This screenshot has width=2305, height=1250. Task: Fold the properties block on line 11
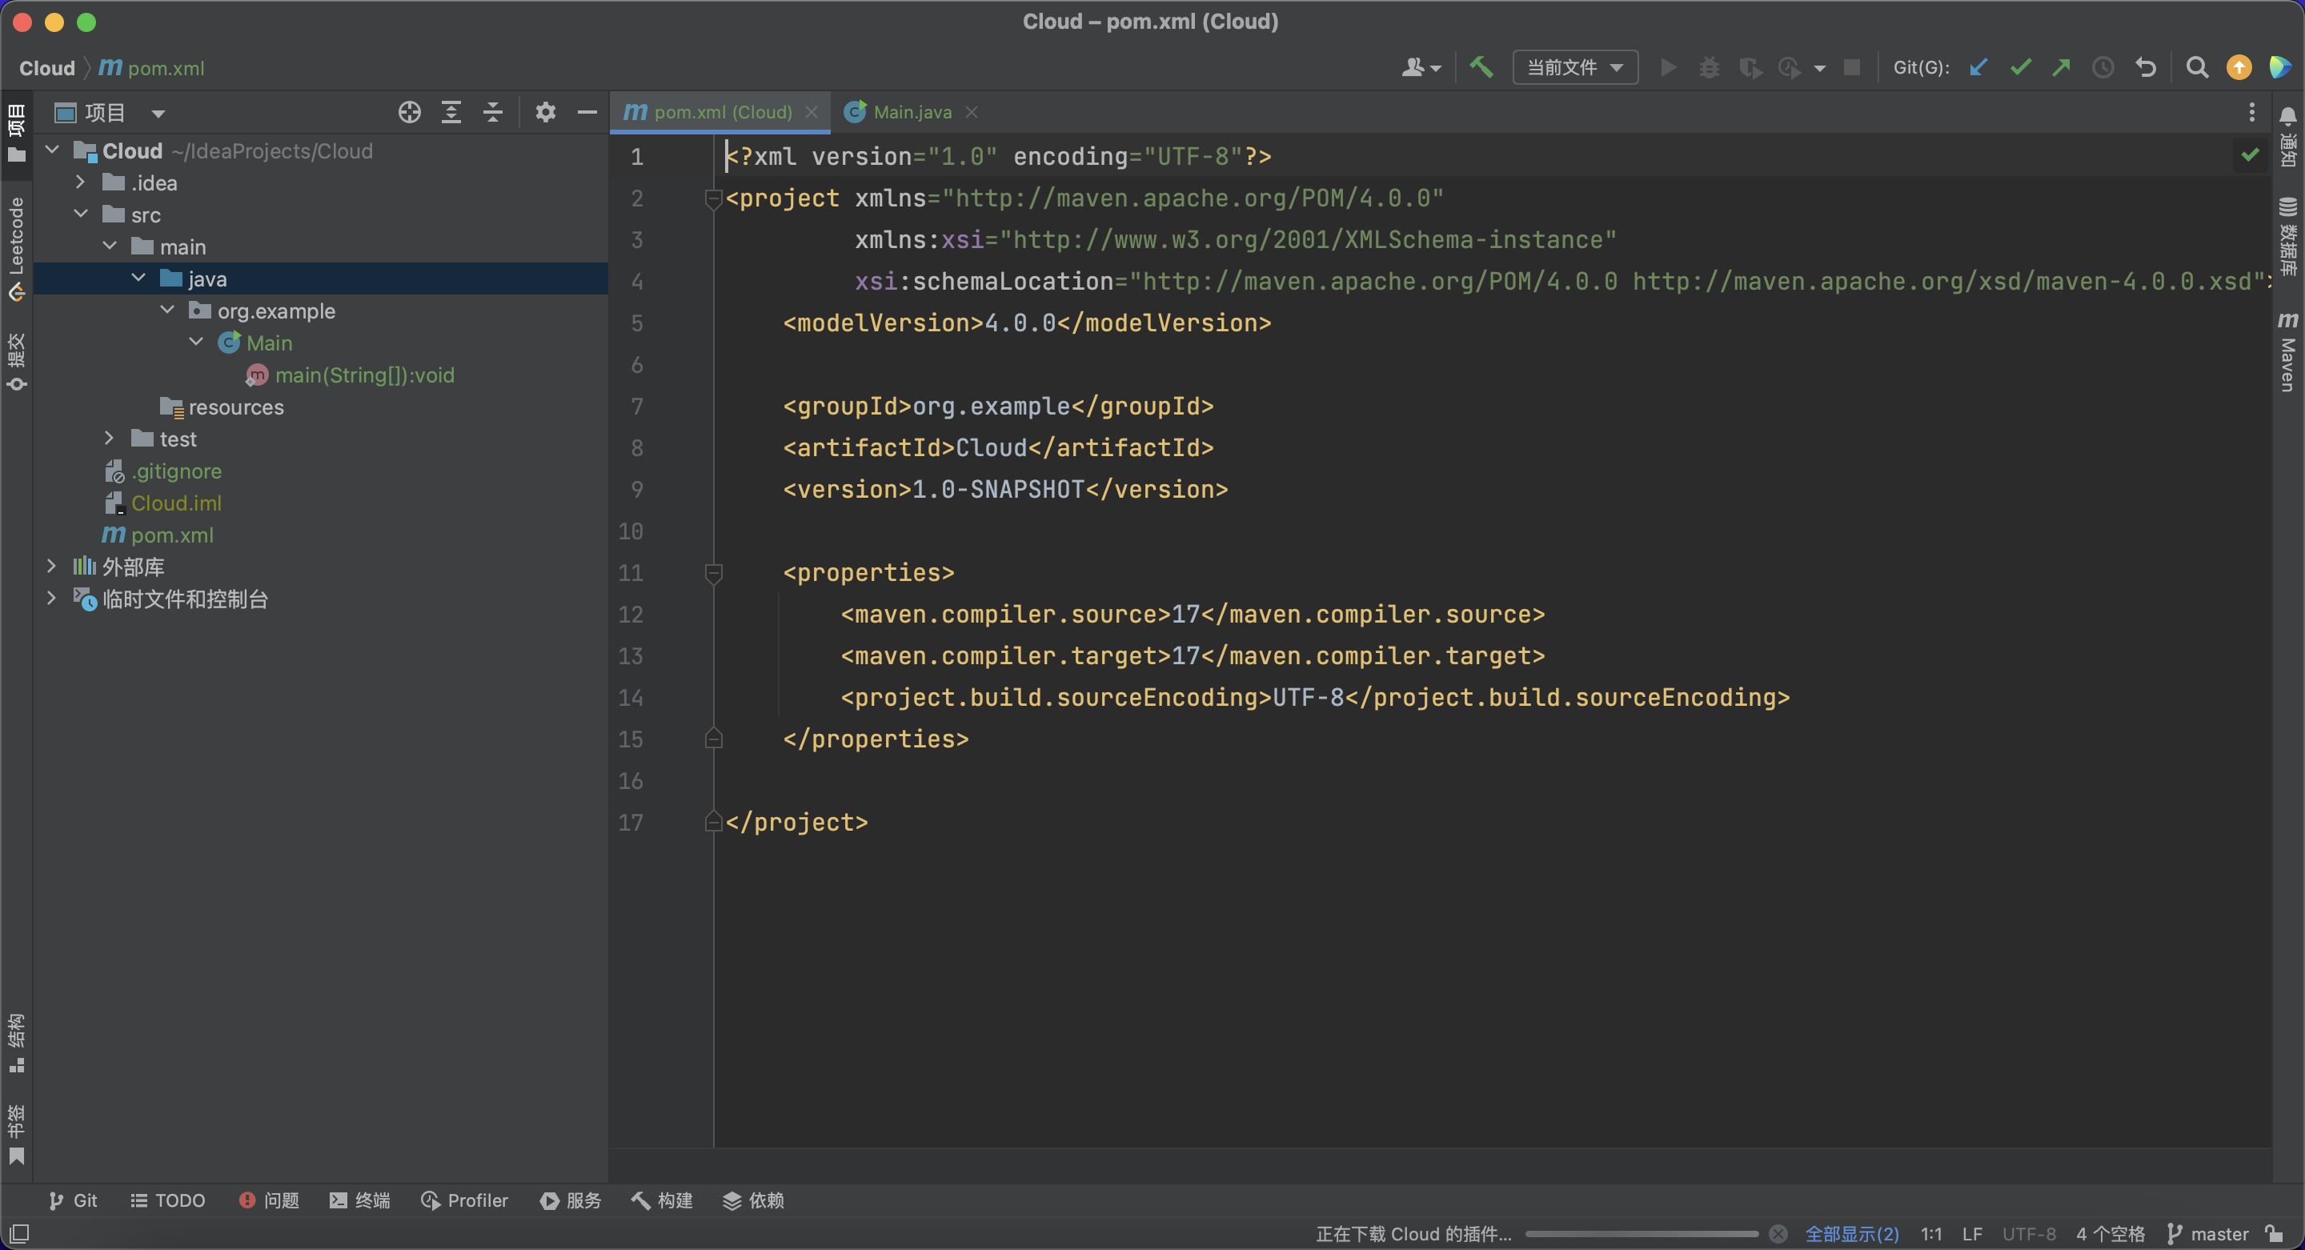pos(713,573)
